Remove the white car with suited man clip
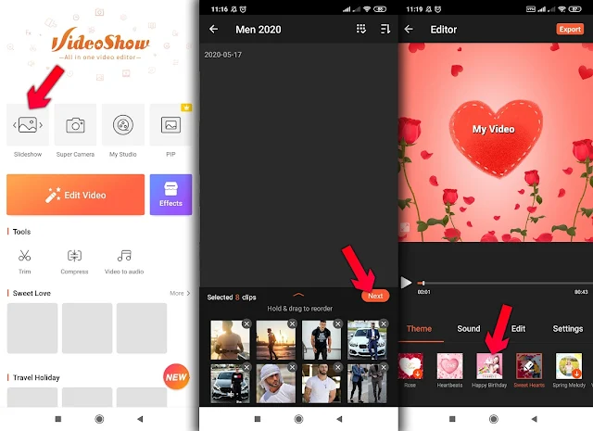 384,323
